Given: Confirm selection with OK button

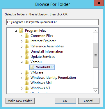Looking at the screenshot, I should pos(65,101).
